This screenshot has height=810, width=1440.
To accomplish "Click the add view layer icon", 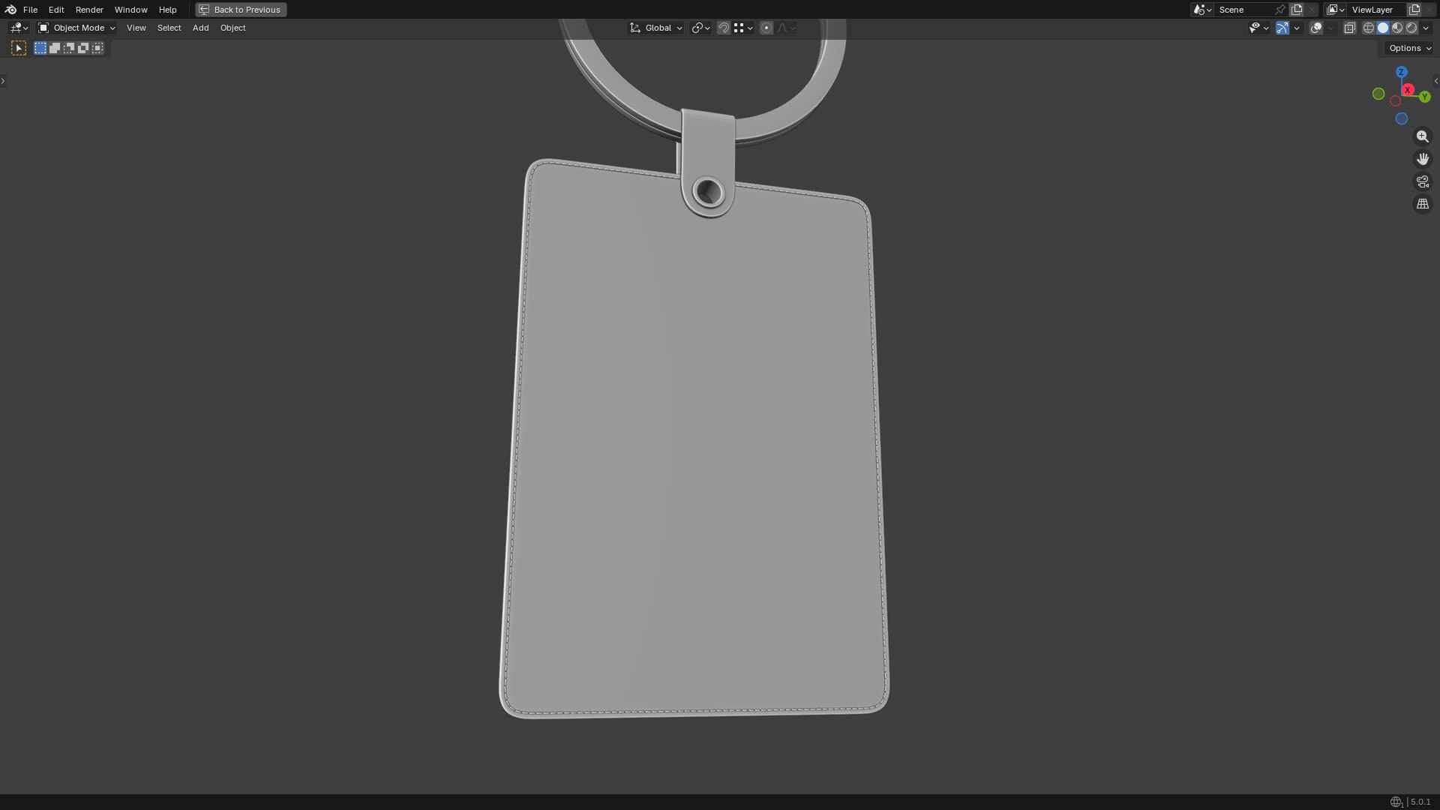I will coord(1414,10).
